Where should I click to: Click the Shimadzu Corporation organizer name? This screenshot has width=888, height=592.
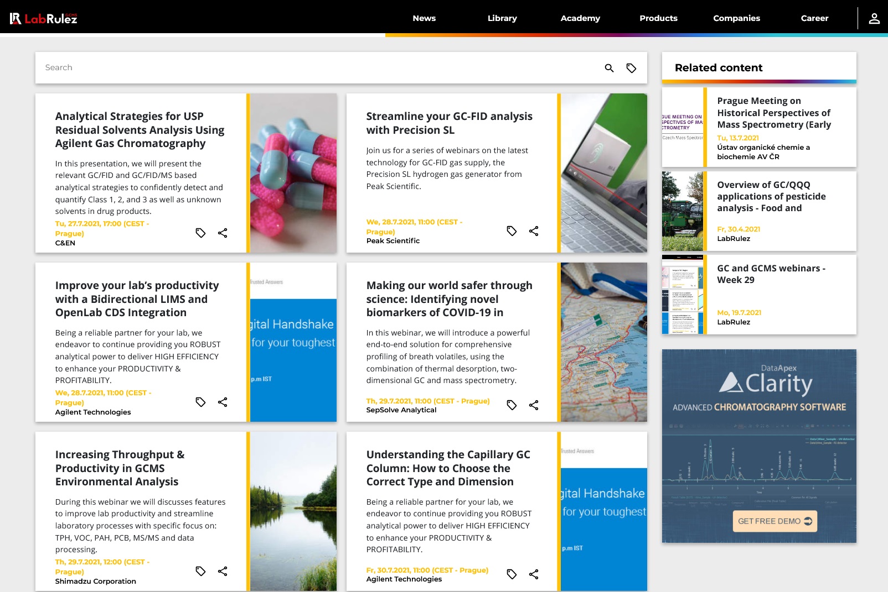[x=95, y=581]
